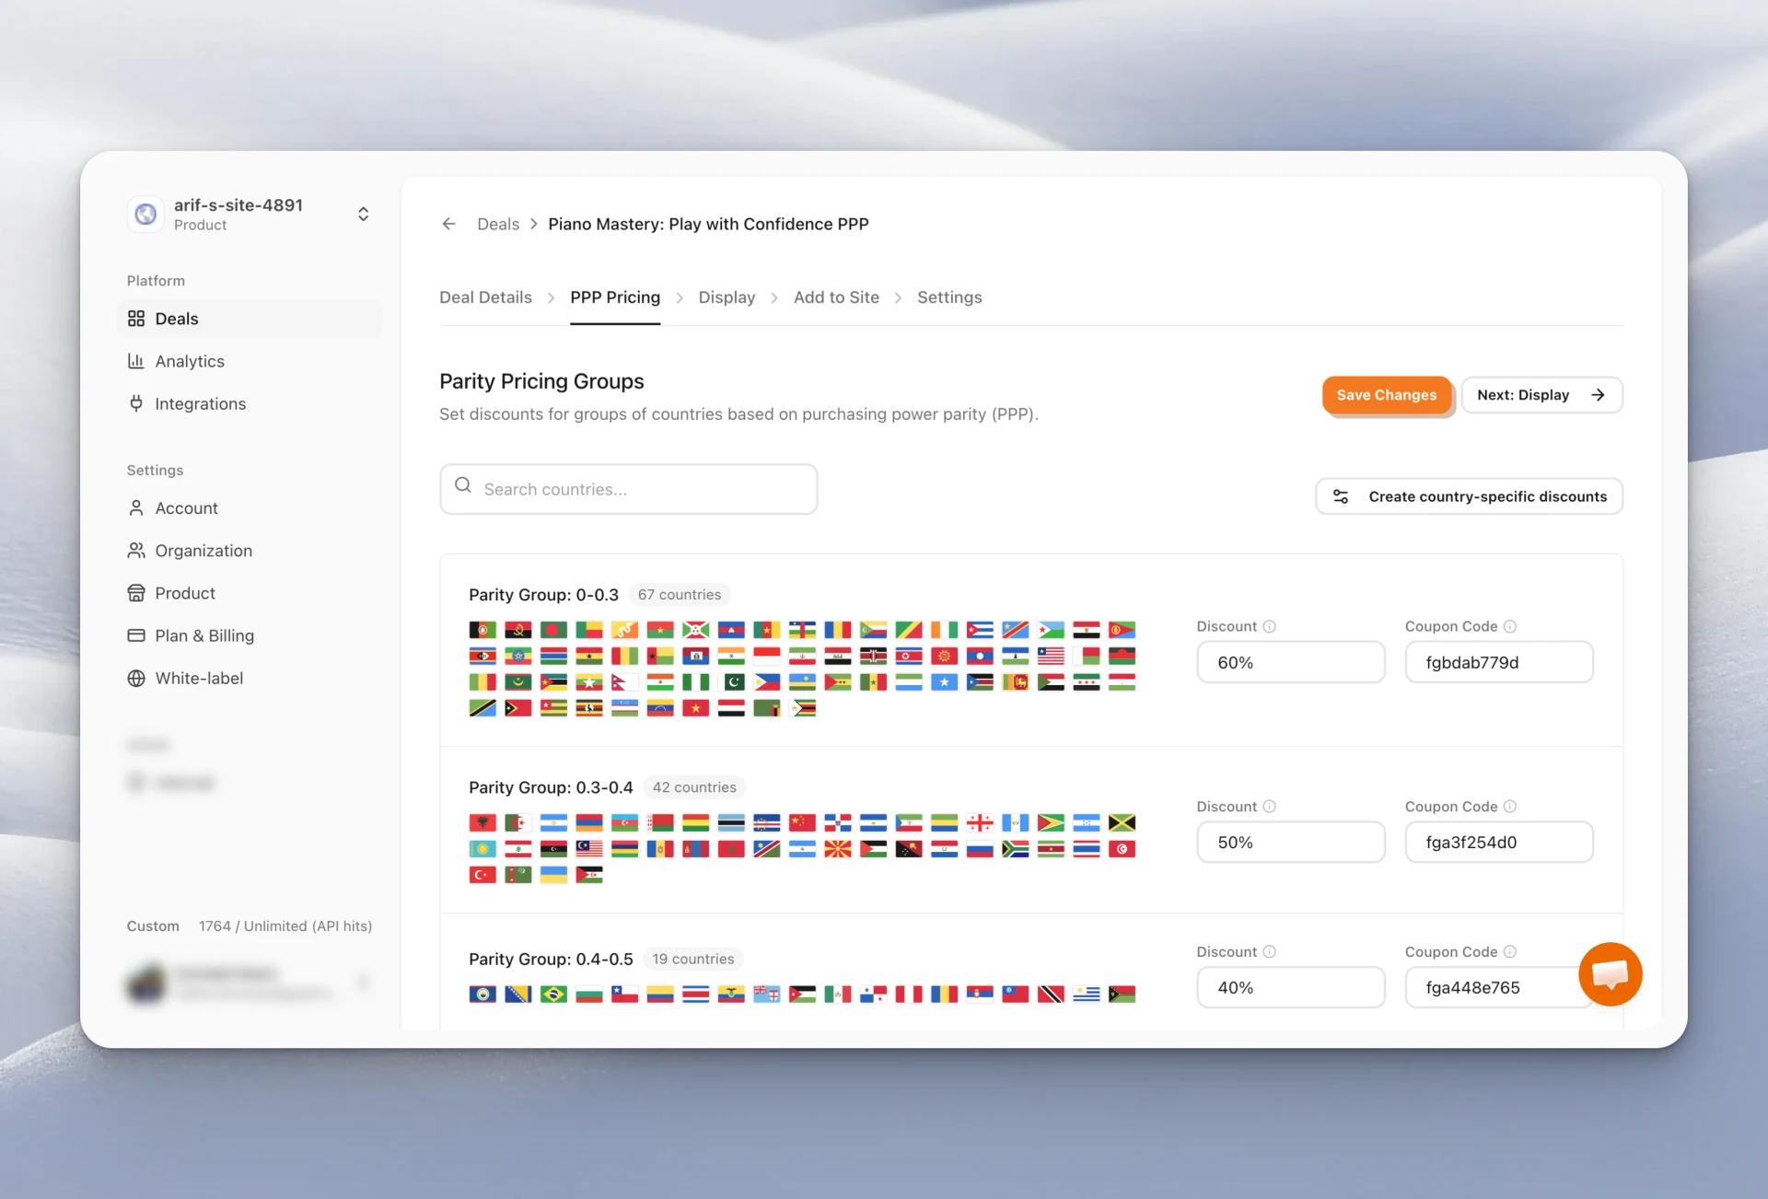The width and height of the screenshot is (1768, 1199).
Task: Click the Deals breadcrumb link
Action: coord(498,224)
